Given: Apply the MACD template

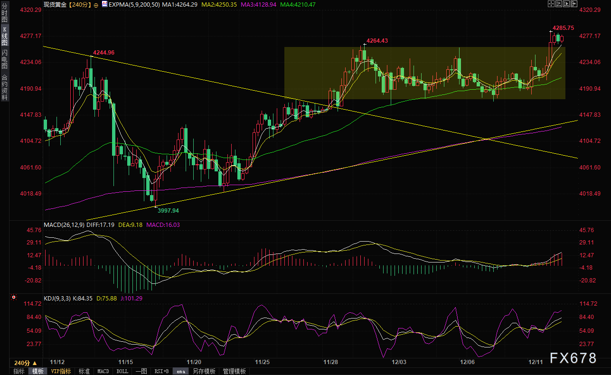Looking at the screenshot, I should pyautogui.click(x=103, y=371).
